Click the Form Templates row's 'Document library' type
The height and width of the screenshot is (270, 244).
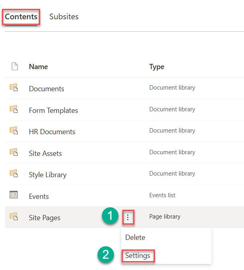point(172,109)
